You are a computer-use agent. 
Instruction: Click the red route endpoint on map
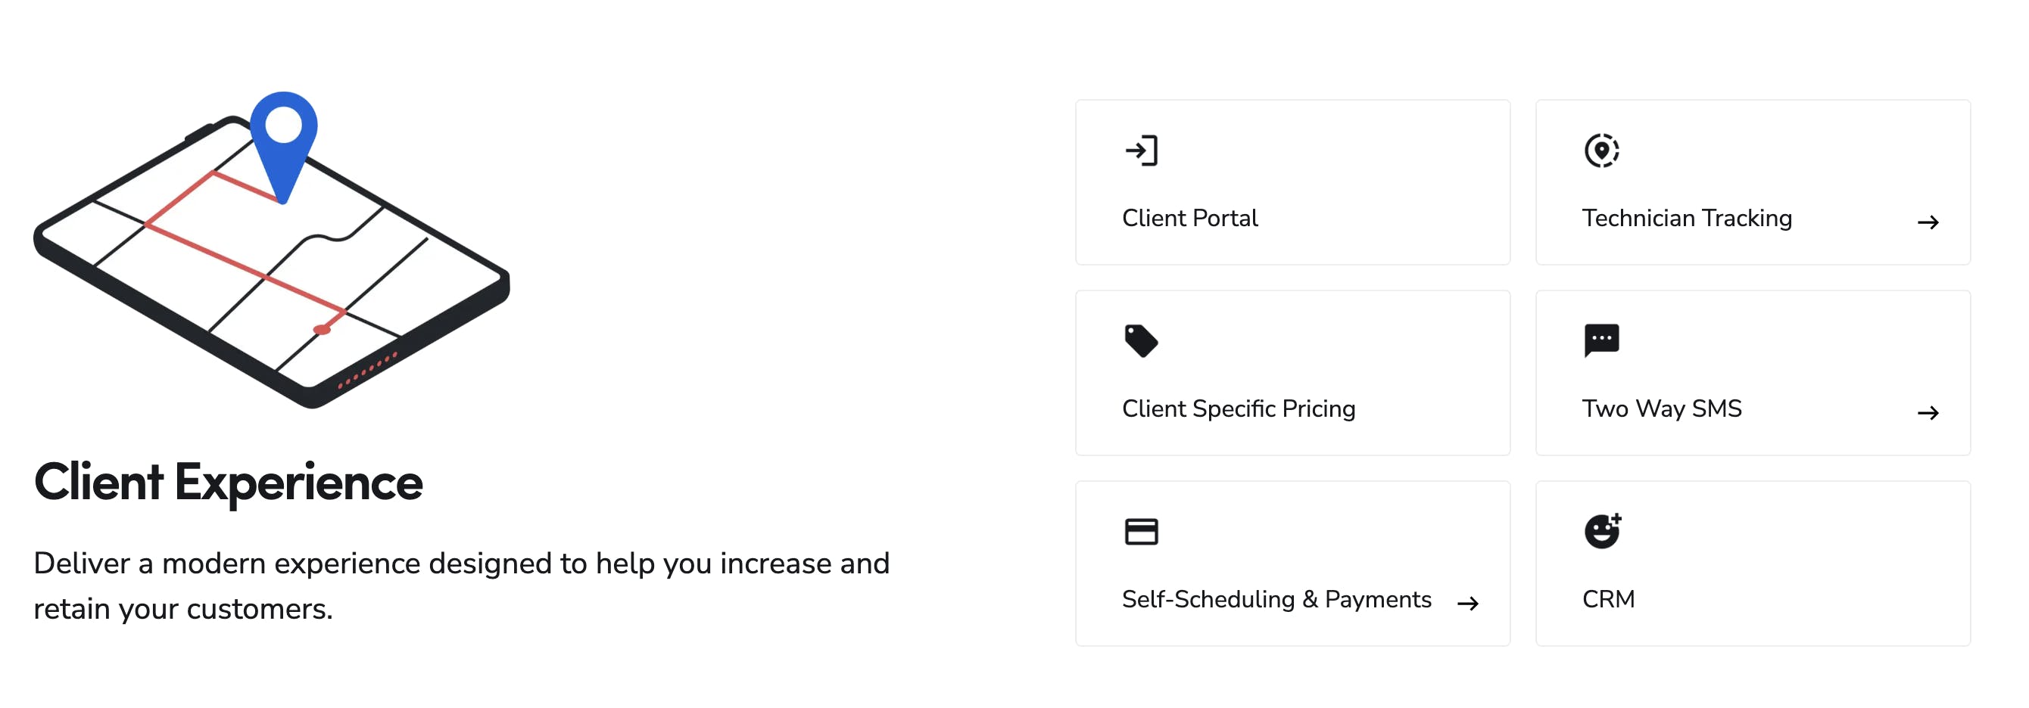(x=323, y=330)
